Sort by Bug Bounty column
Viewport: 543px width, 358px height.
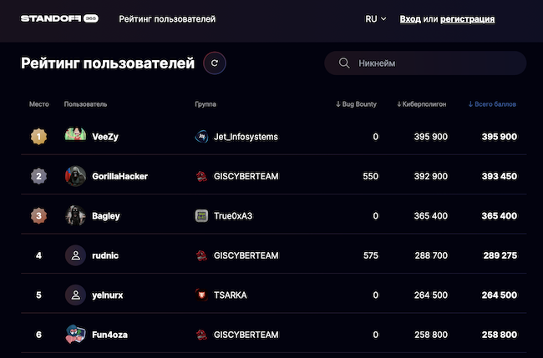(356, 104)
